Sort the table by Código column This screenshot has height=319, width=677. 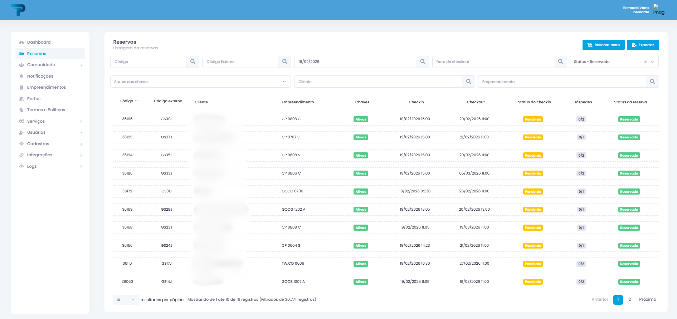[x=128, y=101]
